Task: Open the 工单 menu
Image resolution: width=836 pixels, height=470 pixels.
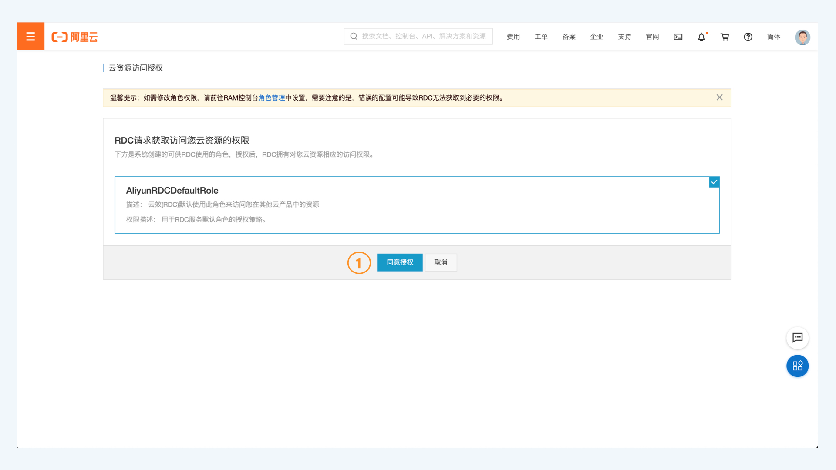Action: pyautogui.click(x=541, y=37)
